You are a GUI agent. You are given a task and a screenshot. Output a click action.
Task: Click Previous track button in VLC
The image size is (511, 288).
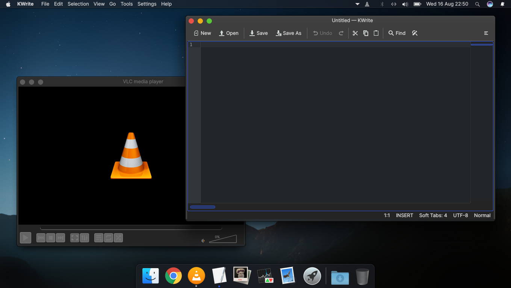41,238
